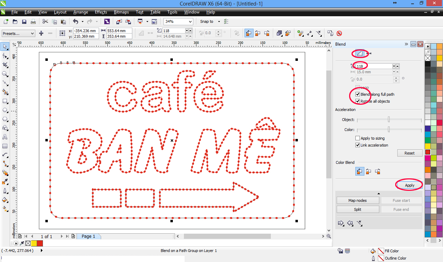The height and width of the screenshot is (262, 443).
Task: Click the Undo arrow icon
Action: point(76,22)
